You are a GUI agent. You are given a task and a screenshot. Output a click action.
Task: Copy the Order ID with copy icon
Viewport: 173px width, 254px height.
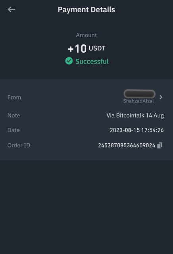click(160, 145)
